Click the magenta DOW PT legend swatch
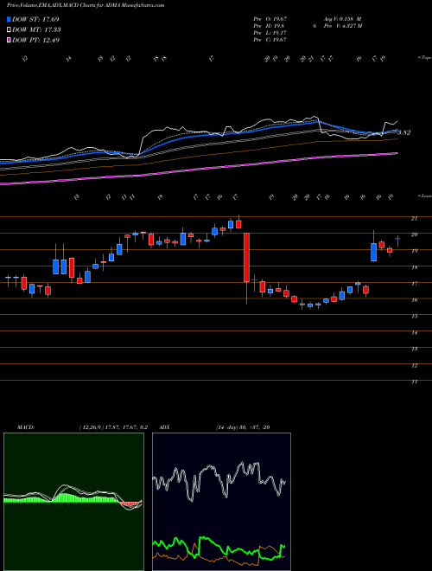432x571 pixels. 9,40
